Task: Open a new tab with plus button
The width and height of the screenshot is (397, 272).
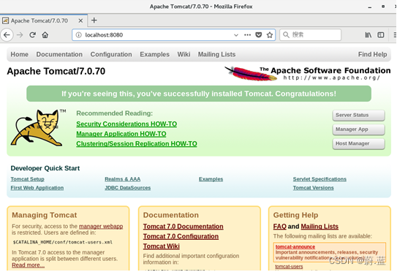Action: [x=94, y=20]
